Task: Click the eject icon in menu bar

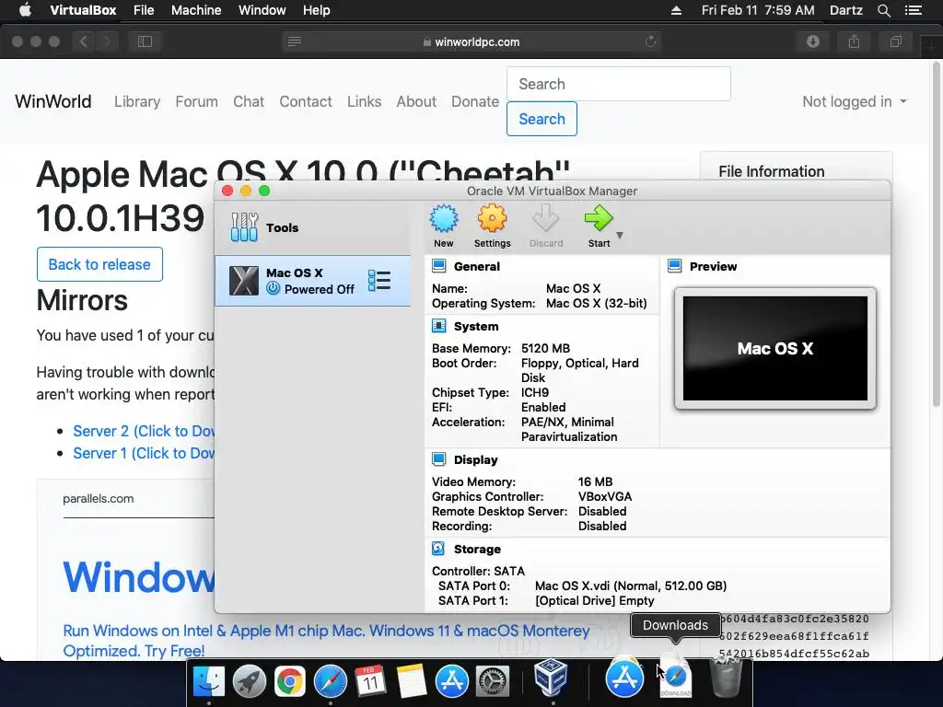Action: [x=676, y=10]
